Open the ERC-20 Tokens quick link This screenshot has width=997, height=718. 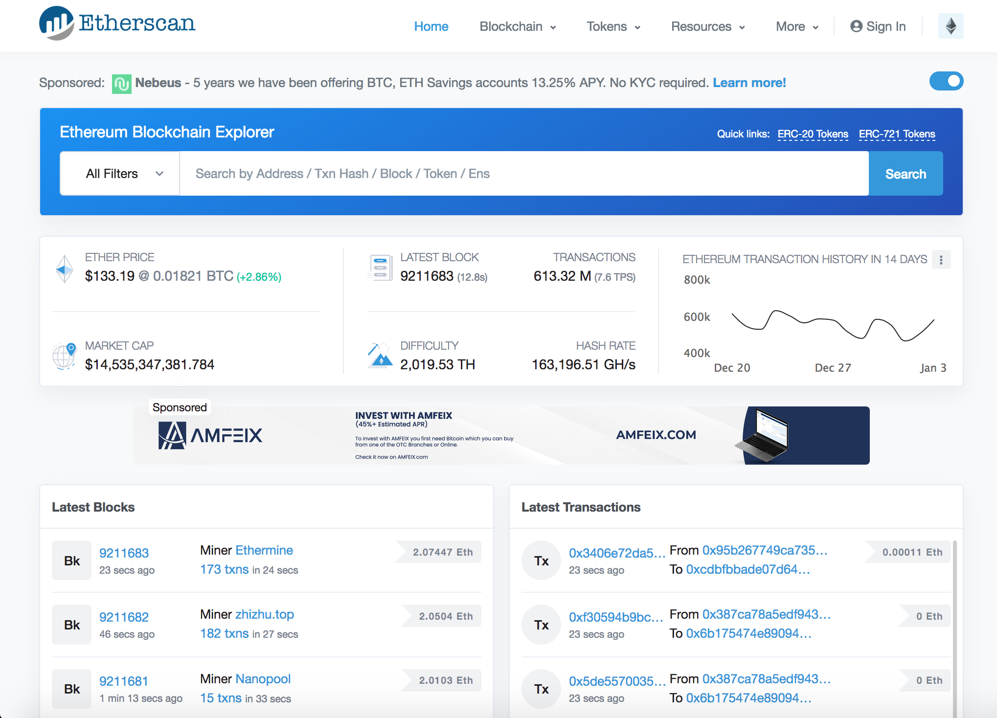pos(813,134)
